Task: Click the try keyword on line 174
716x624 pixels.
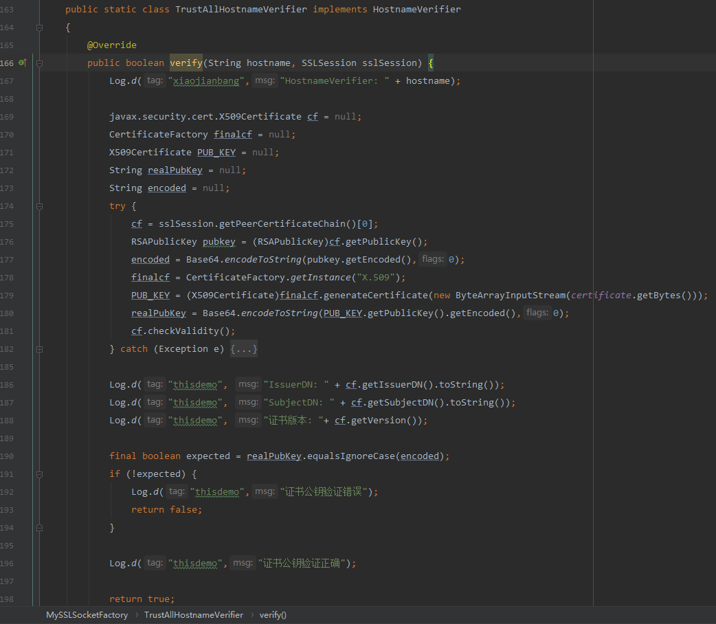Action: (x=118, y=206)
